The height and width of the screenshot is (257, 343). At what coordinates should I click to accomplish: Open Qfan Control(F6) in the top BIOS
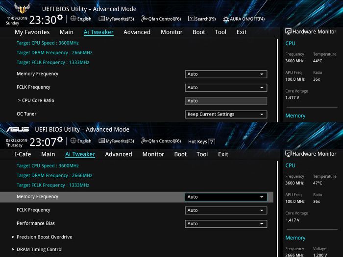click(x=161, y=19)
